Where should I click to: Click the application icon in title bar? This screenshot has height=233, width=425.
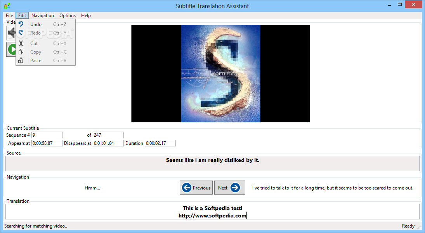point(7,6)
